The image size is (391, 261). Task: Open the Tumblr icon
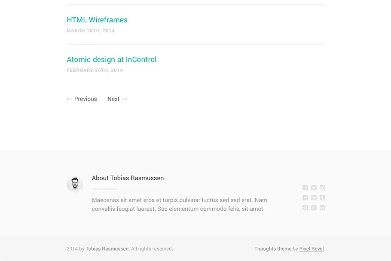tap(322, 198)
